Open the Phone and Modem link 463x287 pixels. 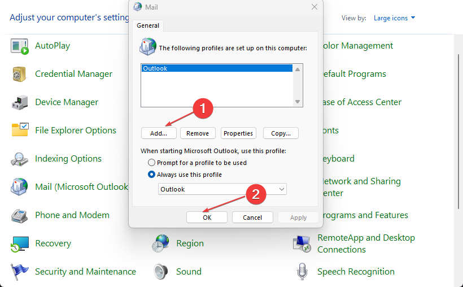point(72,215)
